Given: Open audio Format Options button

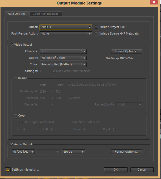Looking at the screenshot, I should (x=127, y=152).
